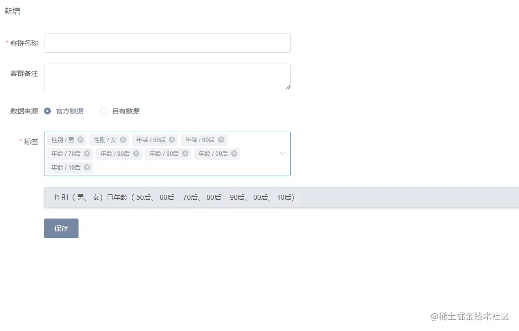Click the 年龄 / 80后 tag text
Screen dimensions: 519x331
(x=115, y=154)
